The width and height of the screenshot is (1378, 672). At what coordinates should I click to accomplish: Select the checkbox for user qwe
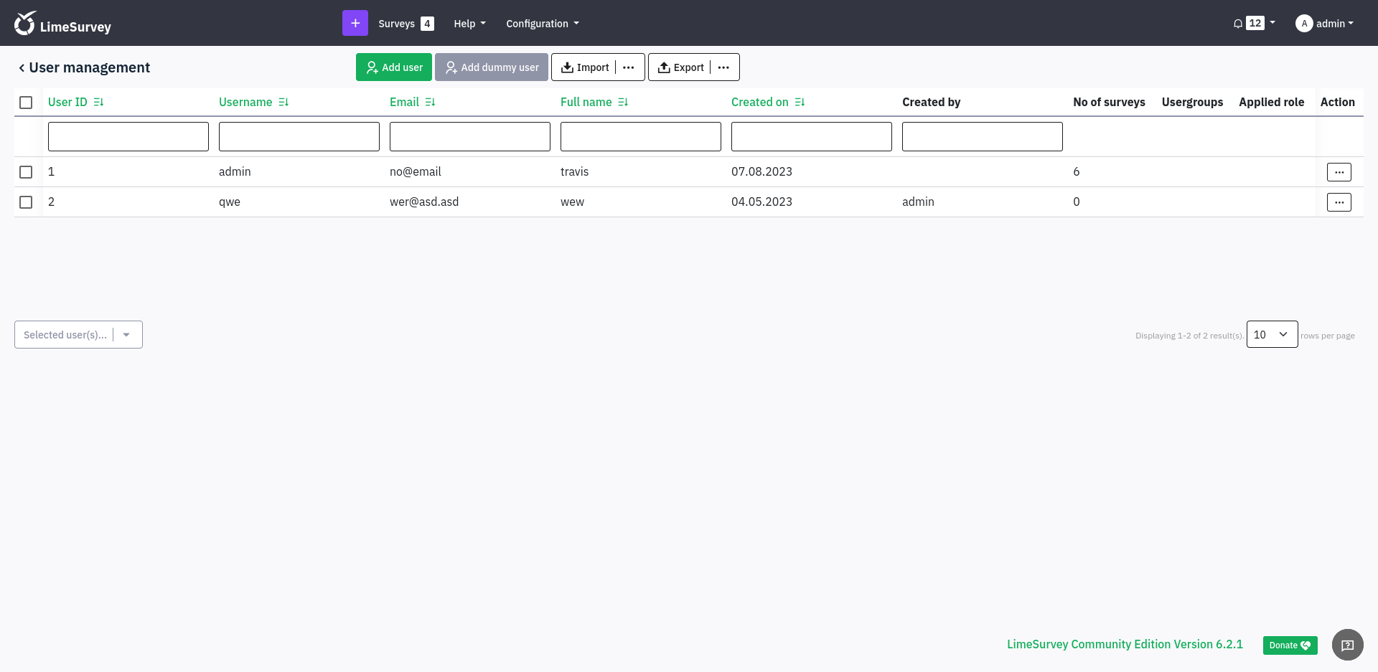(26, 202)
